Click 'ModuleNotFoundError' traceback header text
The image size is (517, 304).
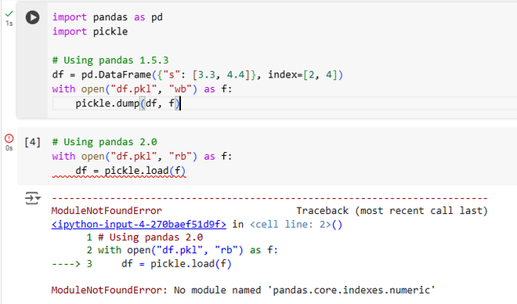coord(107,211)
